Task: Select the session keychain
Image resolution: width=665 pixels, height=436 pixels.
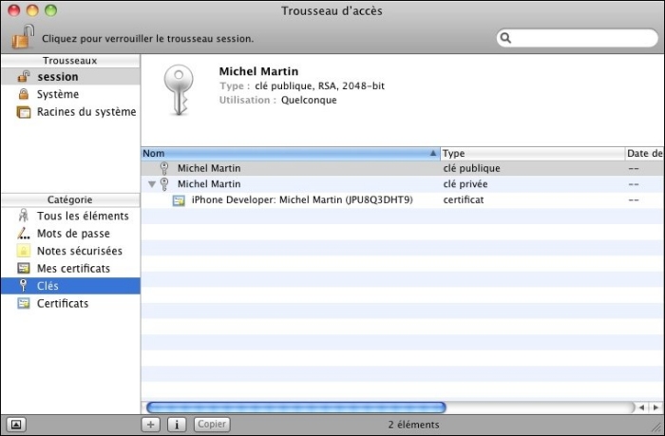Action: tap(57, 77)
